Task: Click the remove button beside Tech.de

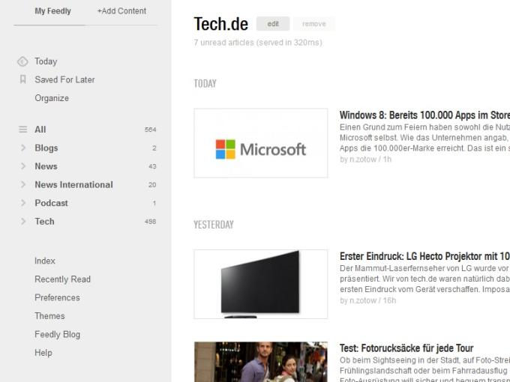Action: 313,24
